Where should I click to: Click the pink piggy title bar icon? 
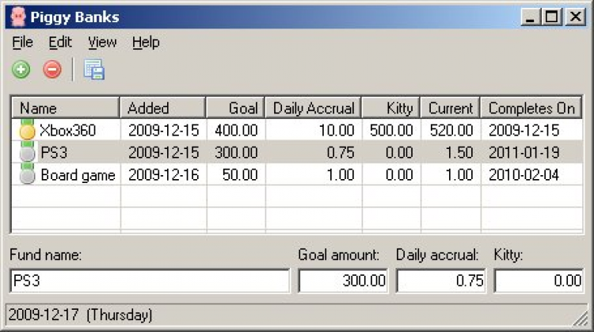click(17, 15)
